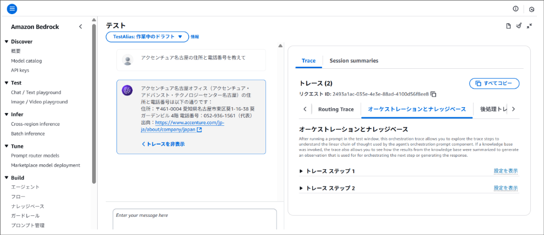Click the request ID value 2493a1ac-035e…
This screenshot has height=235, width=544.
point(380,94)
